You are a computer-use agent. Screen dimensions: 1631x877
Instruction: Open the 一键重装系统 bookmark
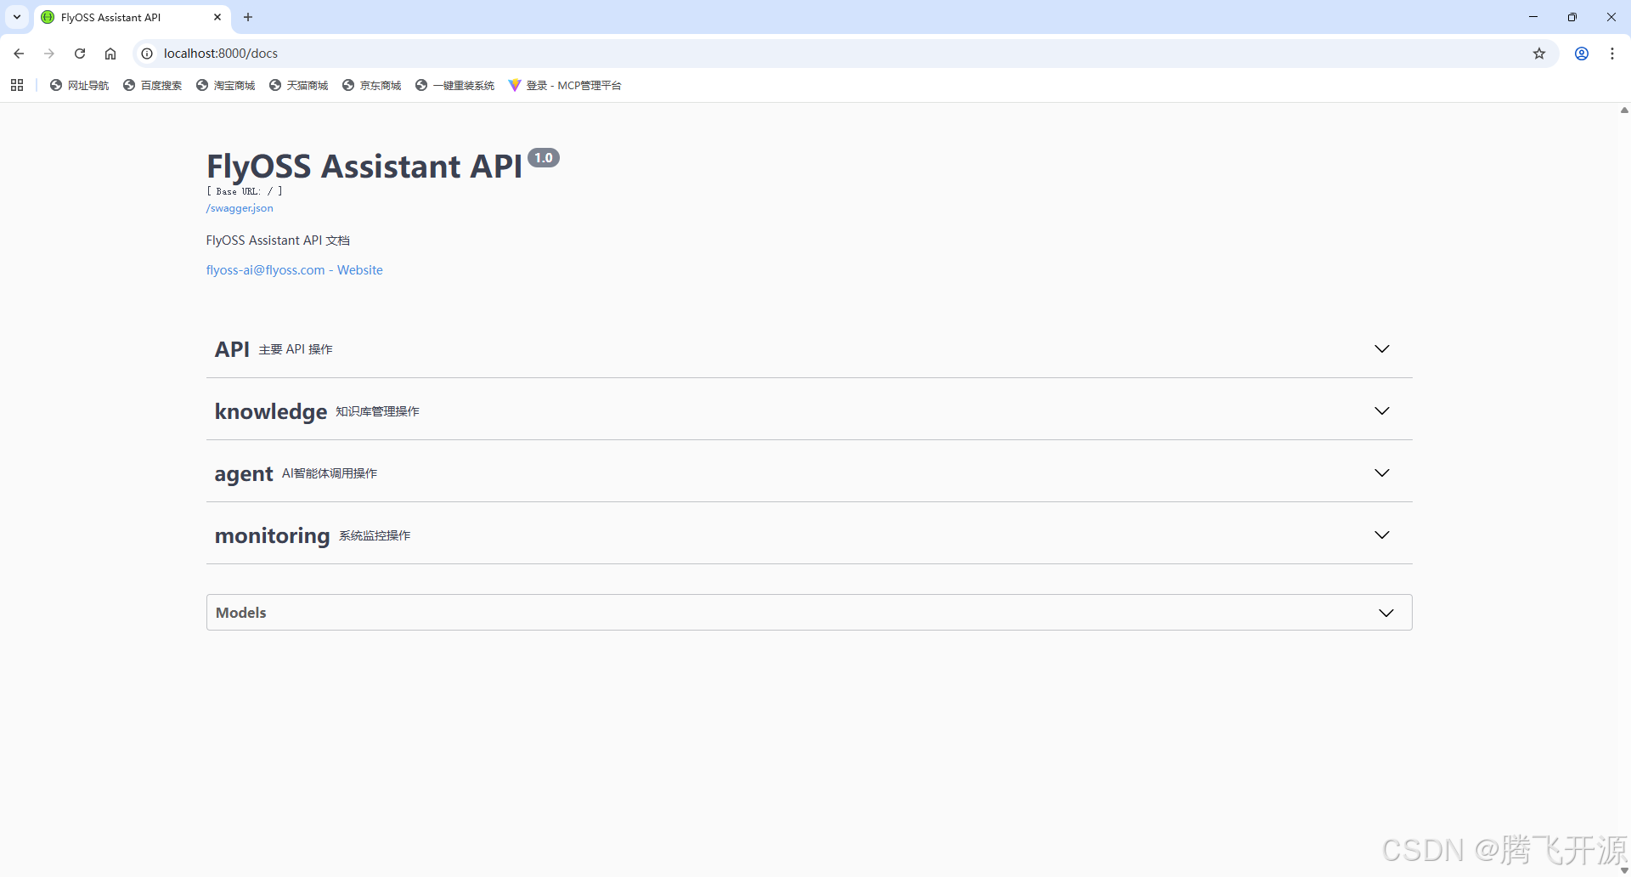[x=455, y=85]
